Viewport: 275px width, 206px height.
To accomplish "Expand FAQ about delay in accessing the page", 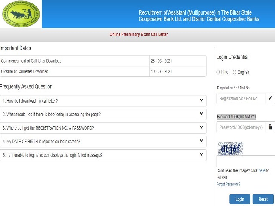I will click(x=103, y=115).
